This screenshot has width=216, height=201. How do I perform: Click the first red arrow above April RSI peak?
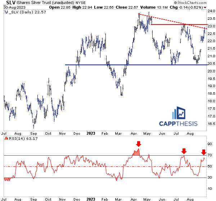pyautogui.click(x=139, y=144)
